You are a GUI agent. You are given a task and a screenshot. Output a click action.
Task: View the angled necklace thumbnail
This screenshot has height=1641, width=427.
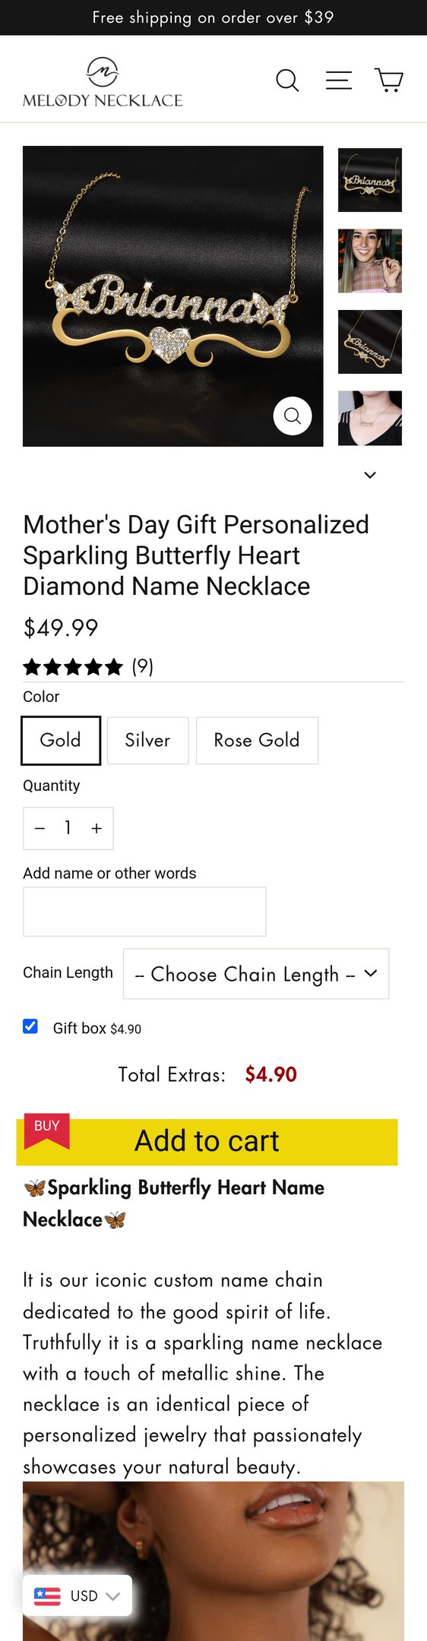click(x=370, y=342)
